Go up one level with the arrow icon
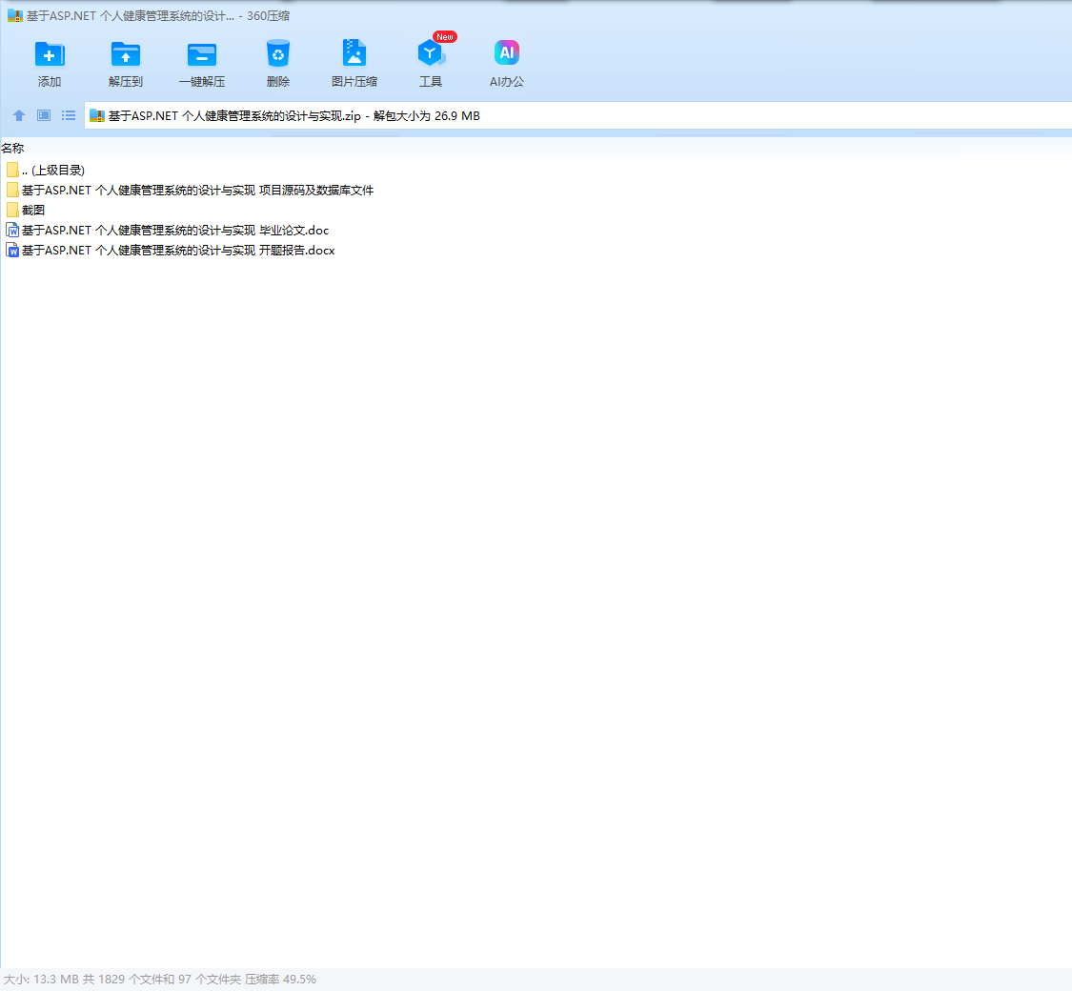Image resolution: width=1072 pixels, height=991 pixels. pyautogui.click(x=19, y=115)
